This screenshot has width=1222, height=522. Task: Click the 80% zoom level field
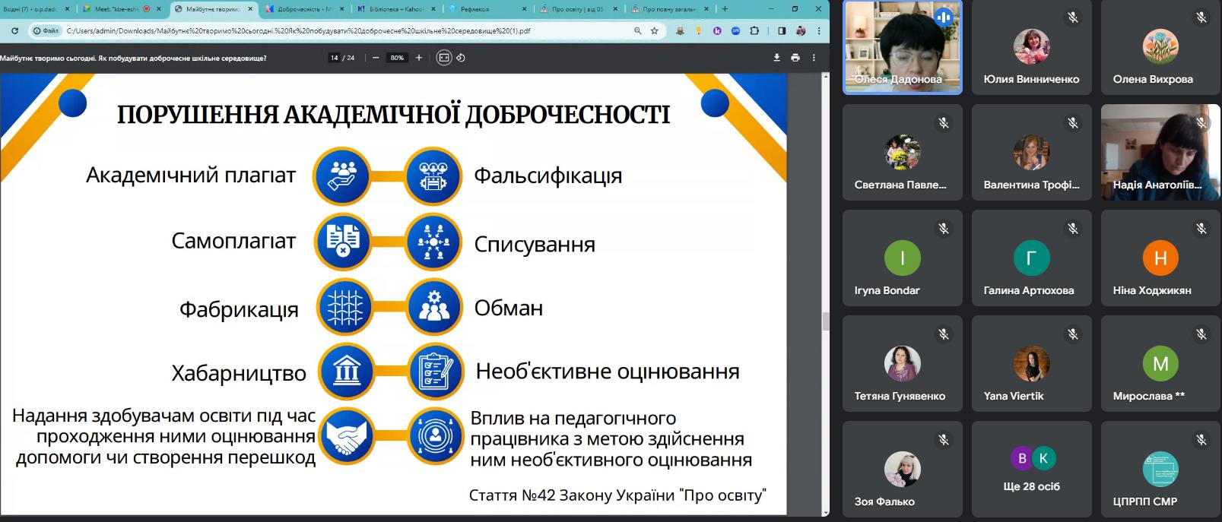click(397, 58)
